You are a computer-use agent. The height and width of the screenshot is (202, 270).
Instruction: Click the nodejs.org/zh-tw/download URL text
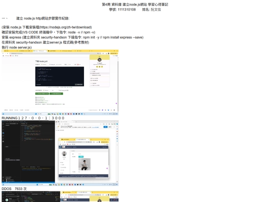65,27
